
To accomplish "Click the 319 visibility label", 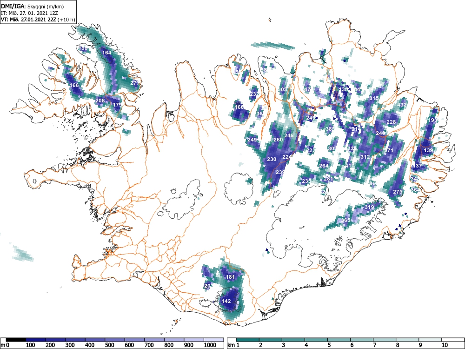I will [369, 207].
